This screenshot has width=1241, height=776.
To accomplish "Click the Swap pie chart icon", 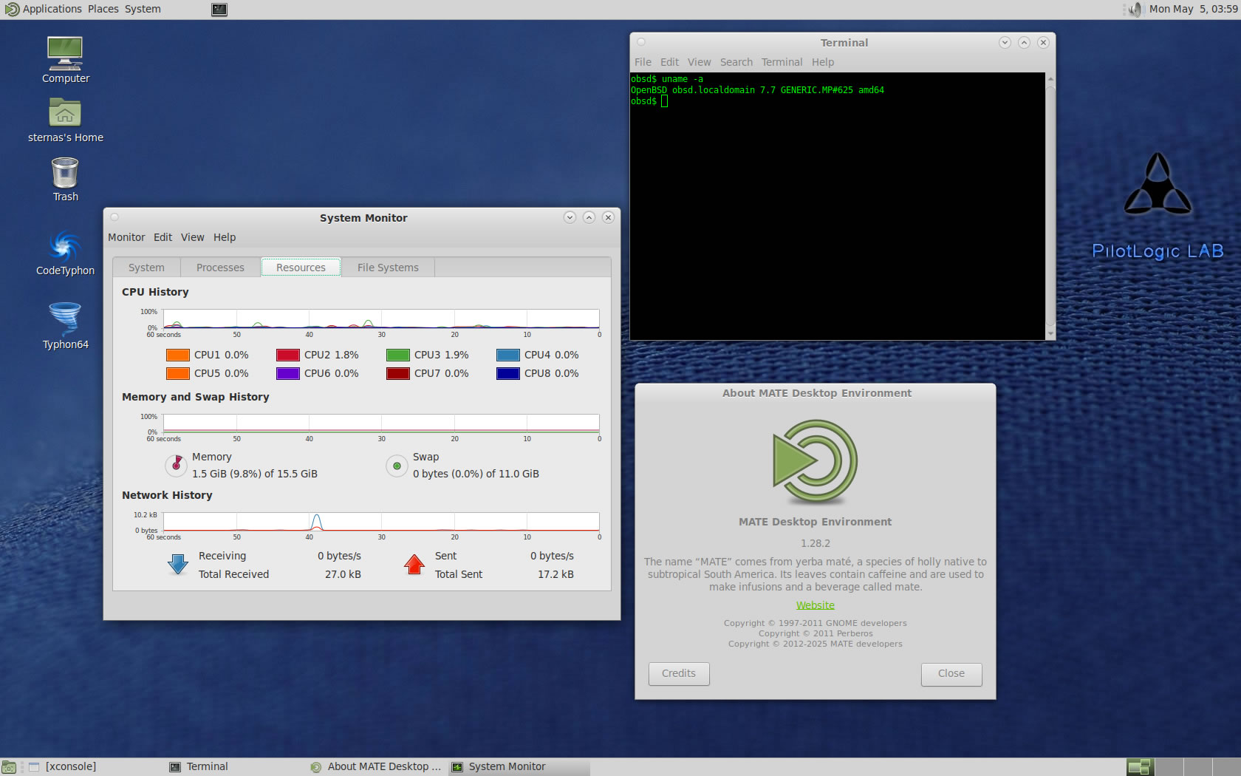I will point(397,466).
